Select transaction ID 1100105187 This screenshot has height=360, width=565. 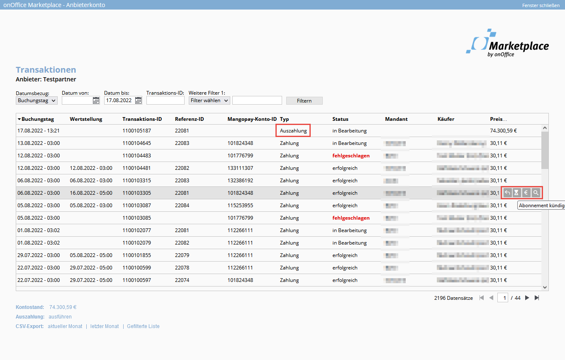point(136,131)
